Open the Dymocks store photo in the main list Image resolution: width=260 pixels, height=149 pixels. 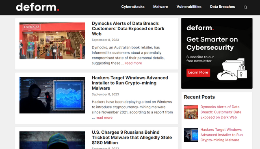[x=52, y=41]
